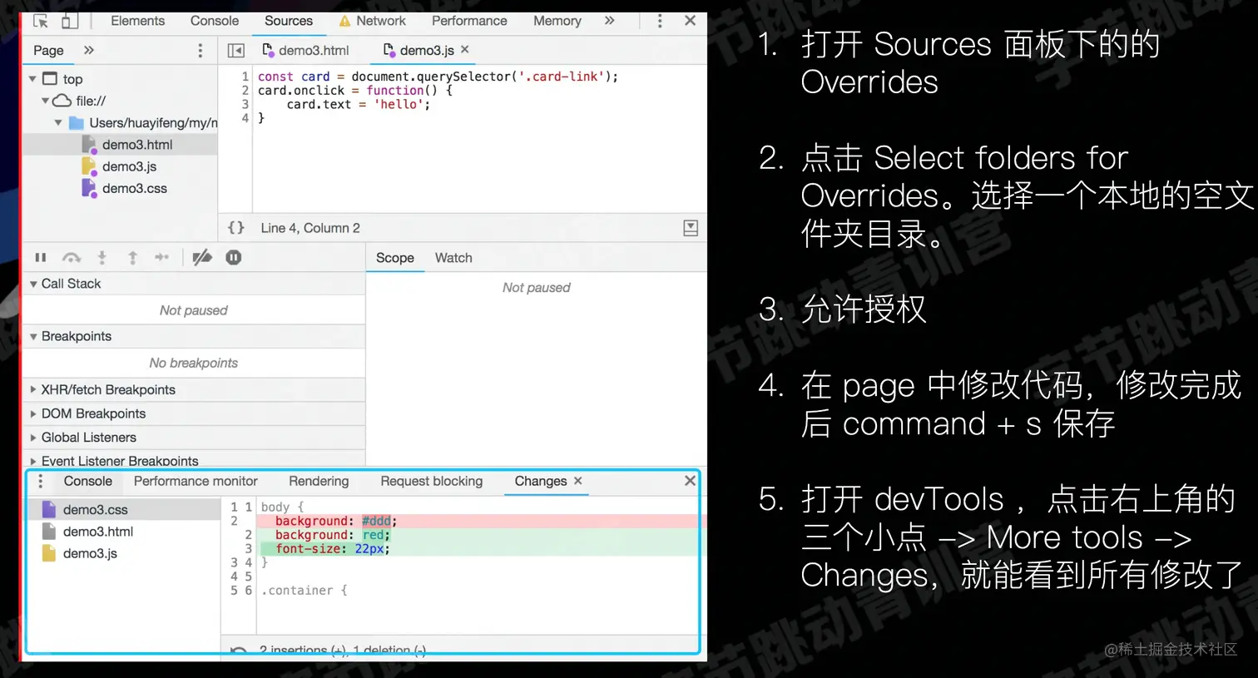Click the .container rule in diff view

(x=305, y=591)
